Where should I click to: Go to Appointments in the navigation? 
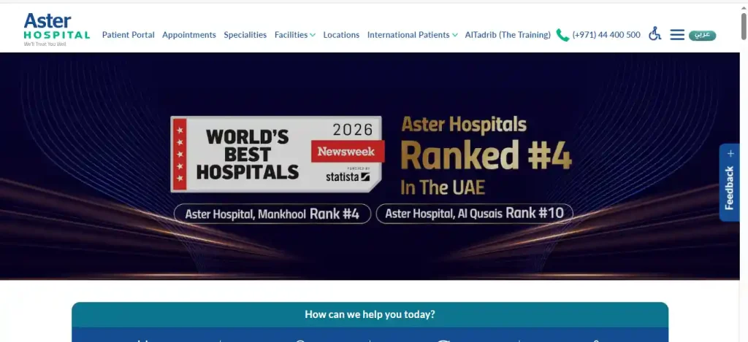pos(189,35)
